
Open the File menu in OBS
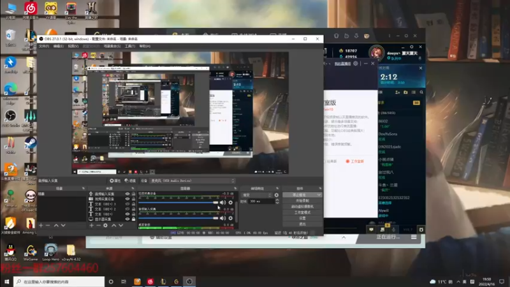coord(44,46)
